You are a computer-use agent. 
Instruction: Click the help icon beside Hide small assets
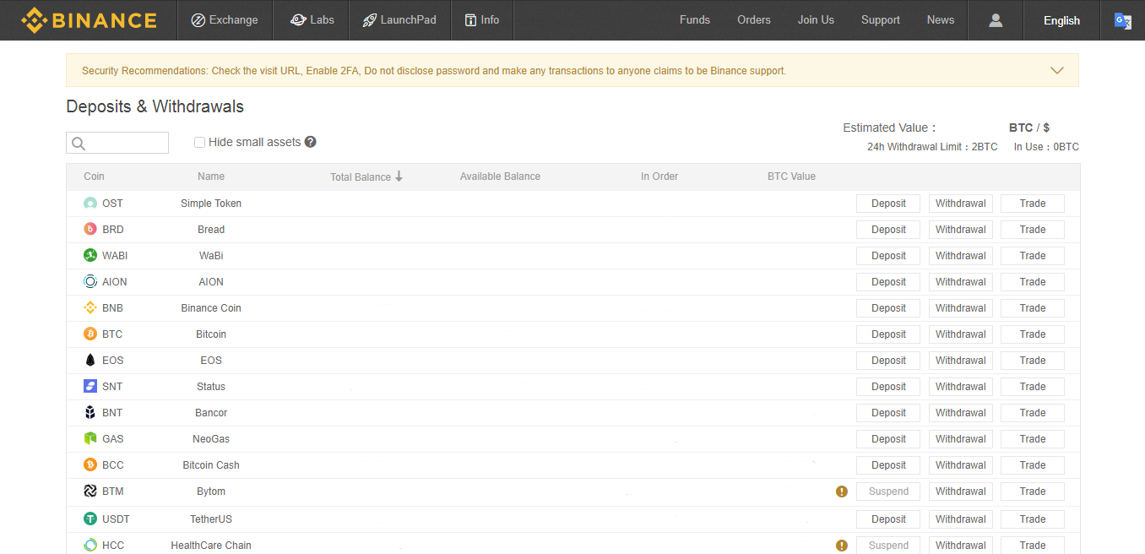pos(311,142)
